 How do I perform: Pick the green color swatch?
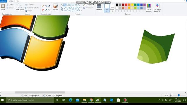tap(135, 5)
